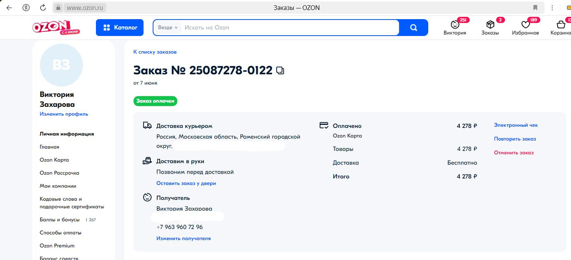Click the Ozon Карта payment method text
Screen dimensions: 571x260
(348, 136)
